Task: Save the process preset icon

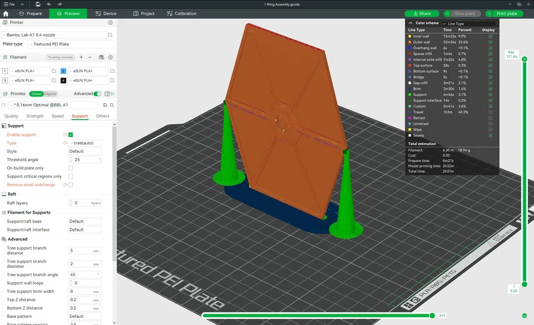Action: click(105, 105)
